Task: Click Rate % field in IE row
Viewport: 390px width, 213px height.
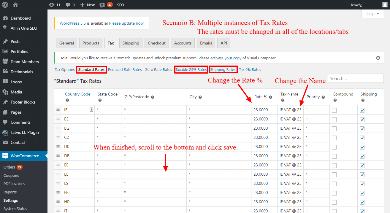Action: click(264, 110)
